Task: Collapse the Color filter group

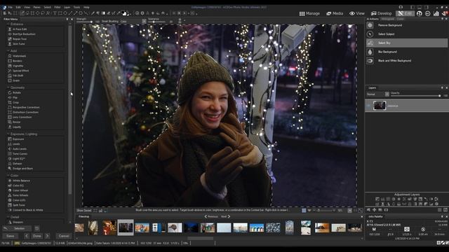Action: click(8, 176)
